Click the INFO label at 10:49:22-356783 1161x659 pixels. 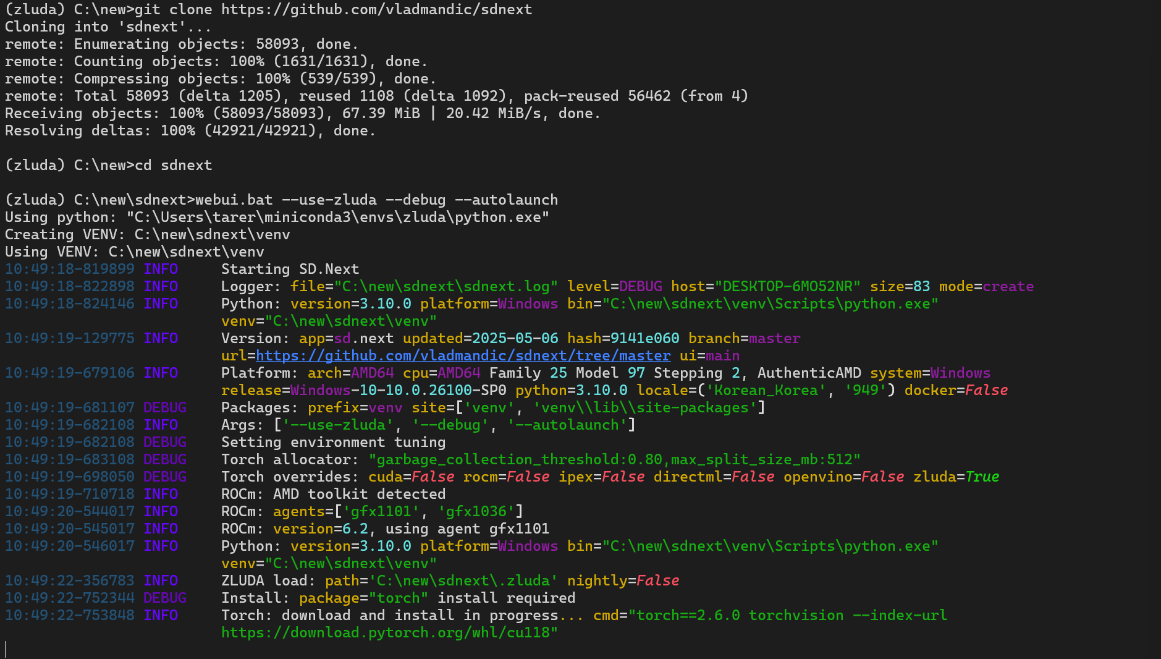tap(161, 581)
